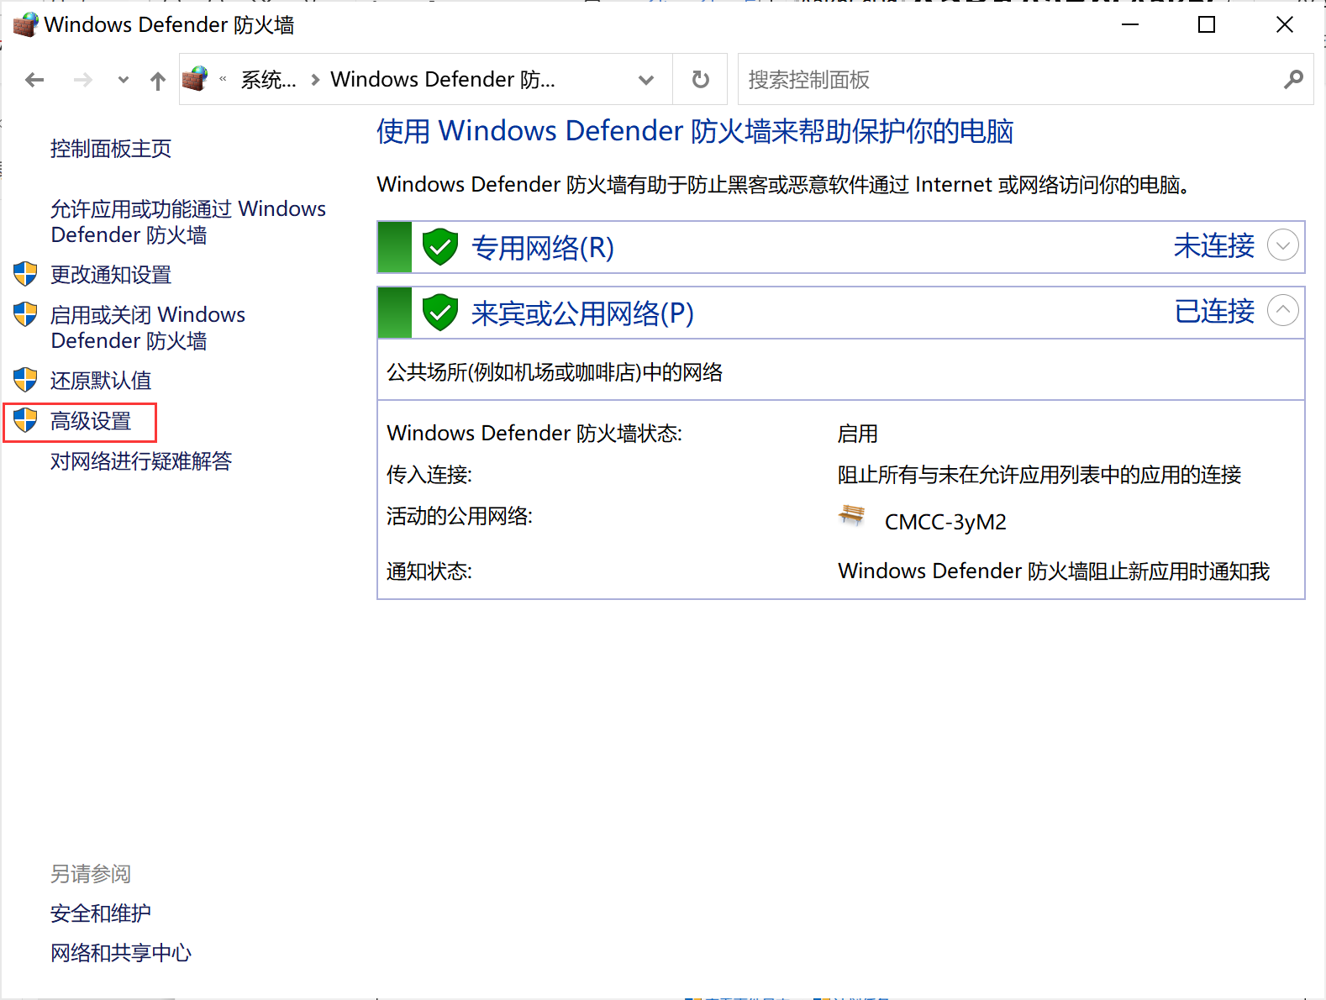Click the 搜索控制面板 search field
The width and height of the screenshot is (1326, 1000).
(1008, 80)
